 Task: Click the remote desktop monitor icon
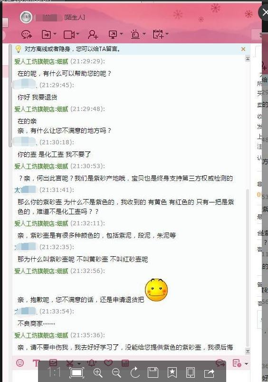point(113,35)
